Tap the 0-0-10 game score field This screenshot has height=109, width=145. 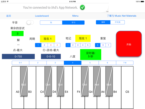pyautogui.click(x=51, y=56)
